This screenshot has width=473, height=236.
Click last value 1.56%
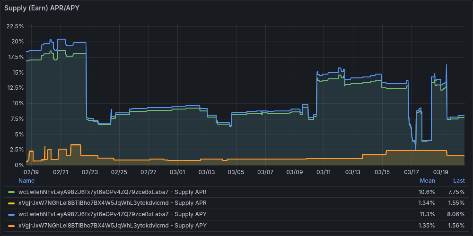[457, 226]
